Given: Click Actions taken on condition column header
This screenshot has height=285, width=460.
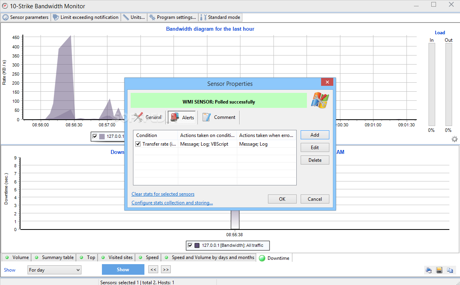Looking at the screenshot, I should coord(207,135).
